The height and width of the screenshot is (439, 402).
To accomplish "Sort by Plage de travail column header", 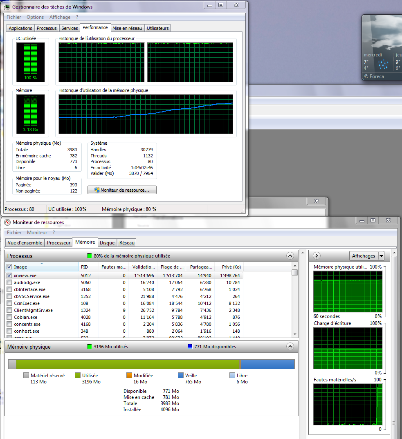I will tap(172, 267).
